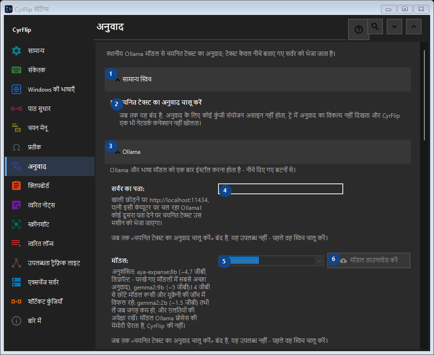Open the मॉडल combo box dropdown
Image resolution: width=434 pixels, height=355 pixels.
point(271,260)
